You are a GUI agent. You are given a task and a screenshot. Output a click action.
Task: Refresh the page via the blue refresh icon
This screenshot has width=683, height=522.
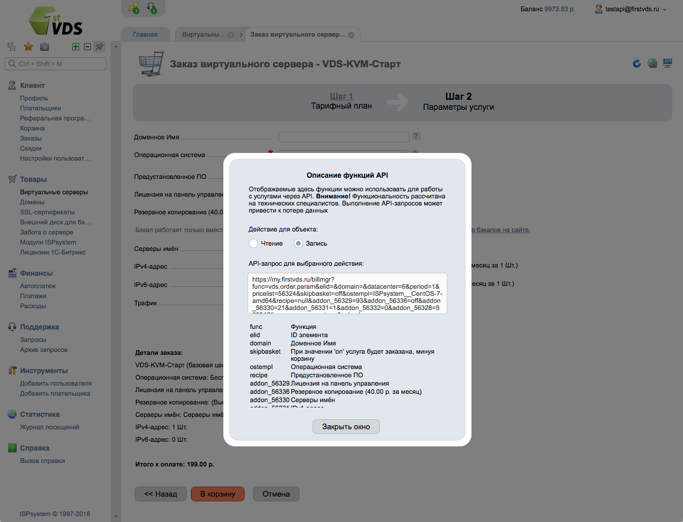(637, 63)
